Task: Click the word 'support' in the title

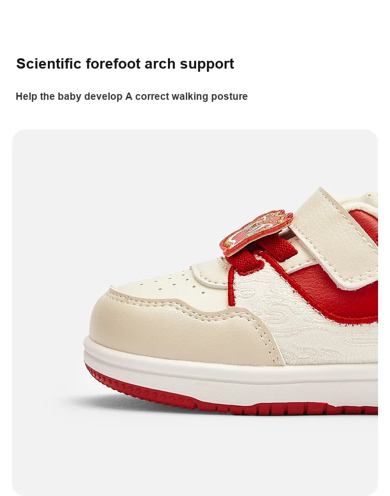Action: (207, 65)
